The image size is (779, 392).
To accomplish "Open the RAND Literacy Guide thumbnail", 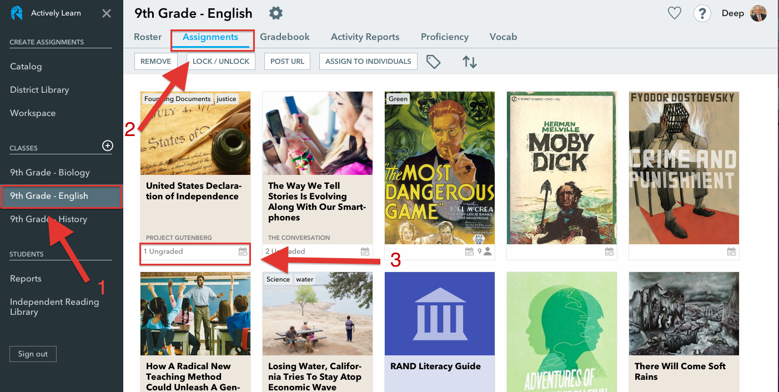I will pyautogui.click(x=440, y=314).
